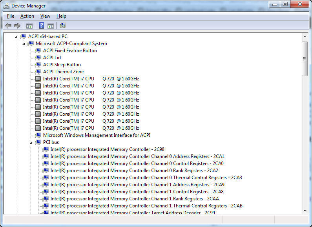Click the ACPI Thermal Zone device icon
312x227 pixels.
pyautogui.click(x=38, y=72)
